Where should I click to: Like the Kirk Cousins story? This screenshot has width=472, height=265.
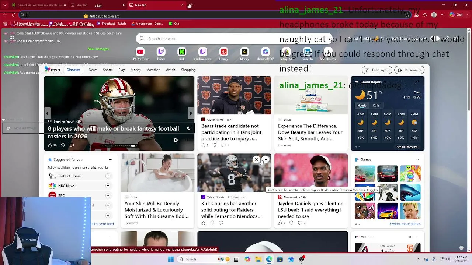point(203,223)
